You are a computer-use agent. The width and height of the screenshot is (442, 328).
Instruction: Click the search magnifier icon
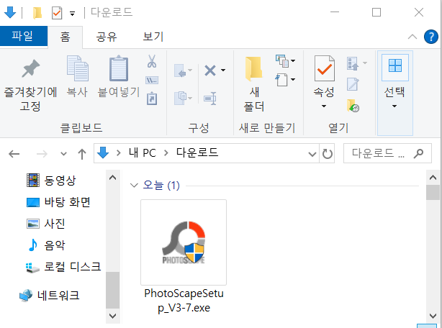click(418, 153)
